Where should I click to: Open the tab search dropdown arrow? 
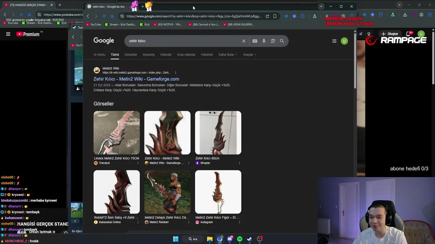pyautogui.click(x=321, y=6)
